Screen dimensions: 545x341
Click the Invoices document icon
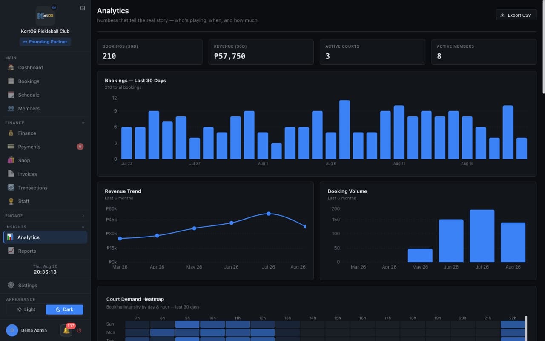click(11, 174)
